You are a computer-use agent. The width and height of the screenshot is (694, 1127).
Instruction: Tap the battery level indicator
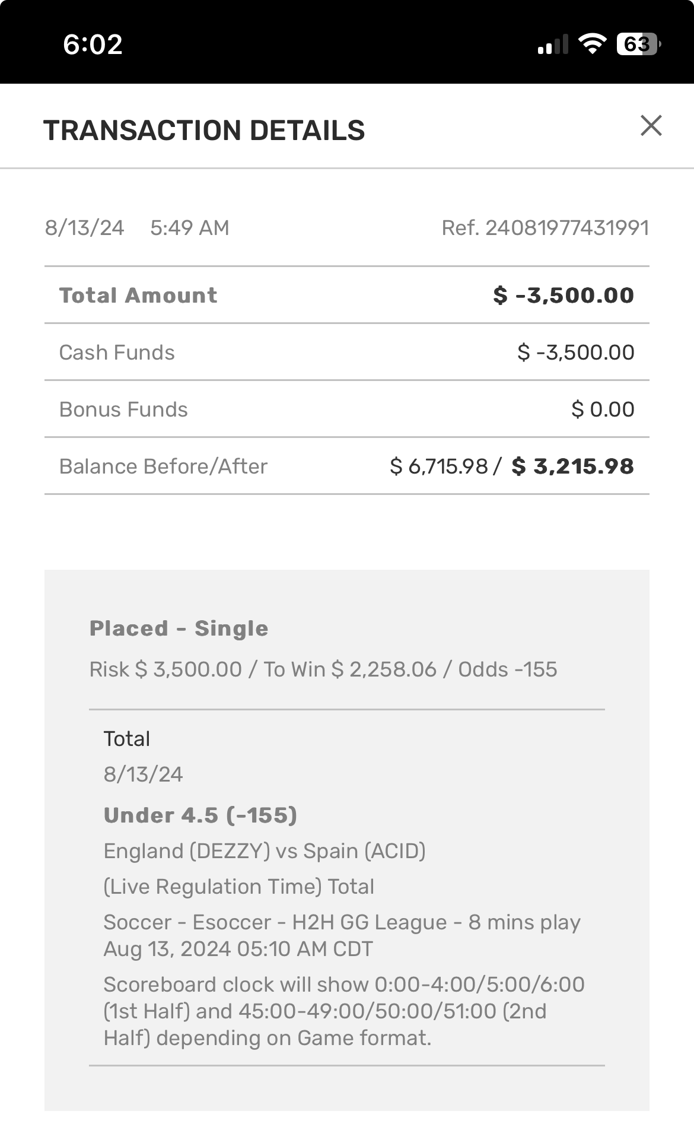tap(638, 44)
